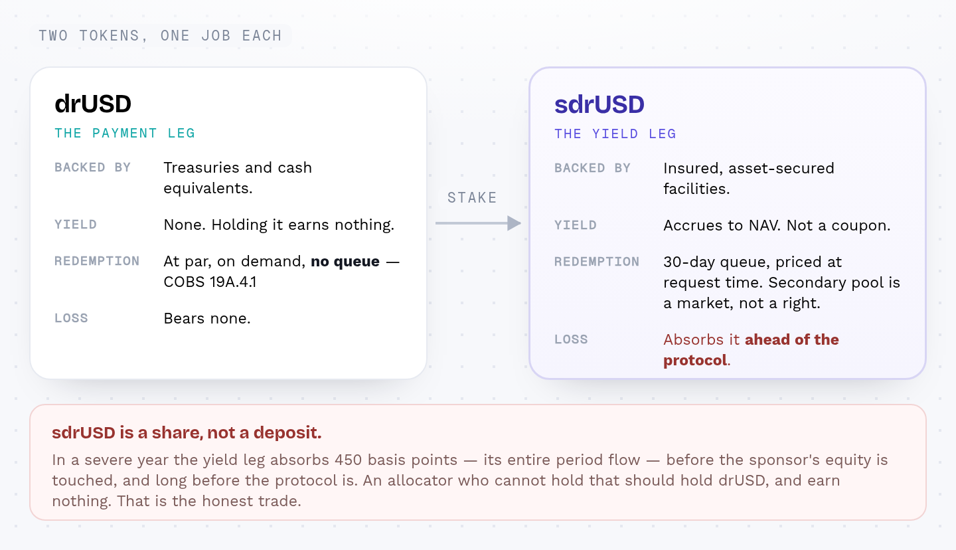Click the warning paragraph about 450 basis points
The height and width of the screenshot is (550, 956).
pyautogui.click(x=470, y=480)
